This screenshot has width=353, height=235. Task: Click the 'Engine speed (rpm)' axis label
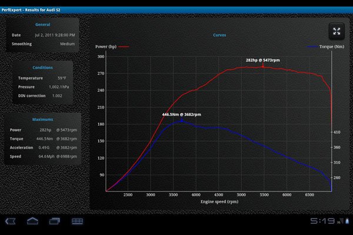(x=219, y=202)
